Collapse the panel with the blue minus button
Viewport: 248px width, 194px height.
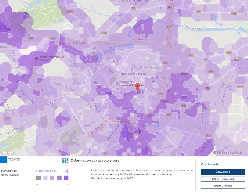(3, 160)
